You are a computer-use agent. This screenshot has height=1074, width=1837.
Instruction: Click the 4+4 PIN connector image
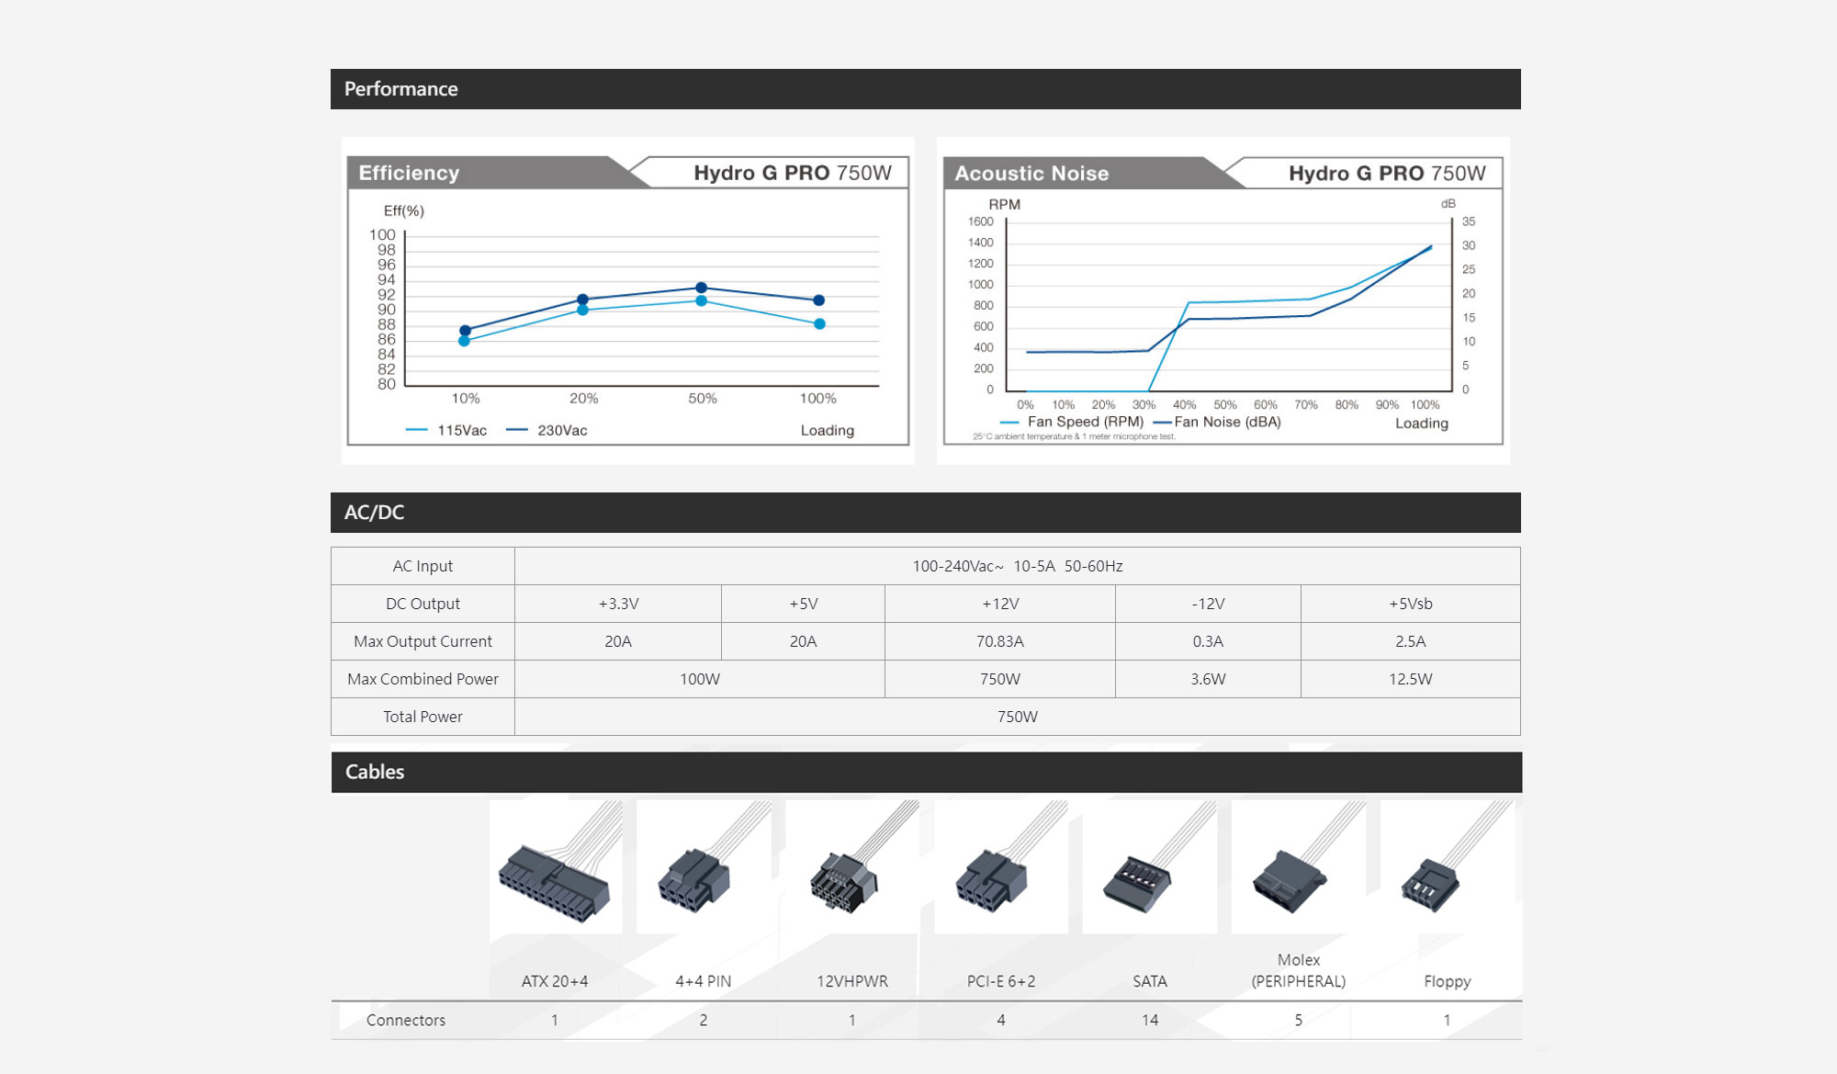(x=704, y=867)
